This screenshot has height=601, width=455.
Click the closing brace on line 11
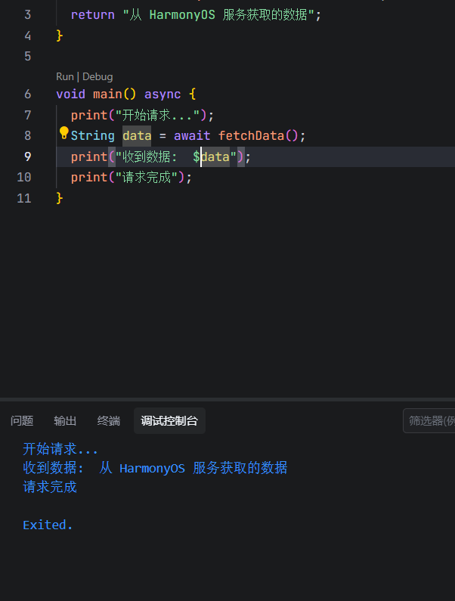(x=60, y=198)
